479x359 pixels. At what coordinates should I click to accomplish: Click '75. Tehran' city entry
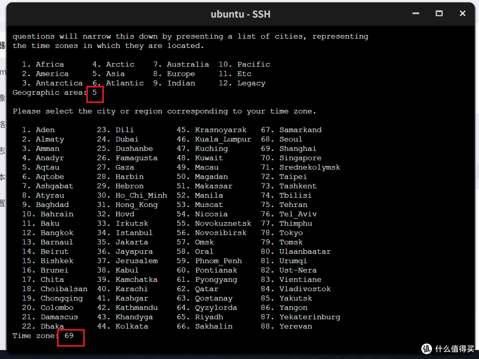[x=284, y=204]
